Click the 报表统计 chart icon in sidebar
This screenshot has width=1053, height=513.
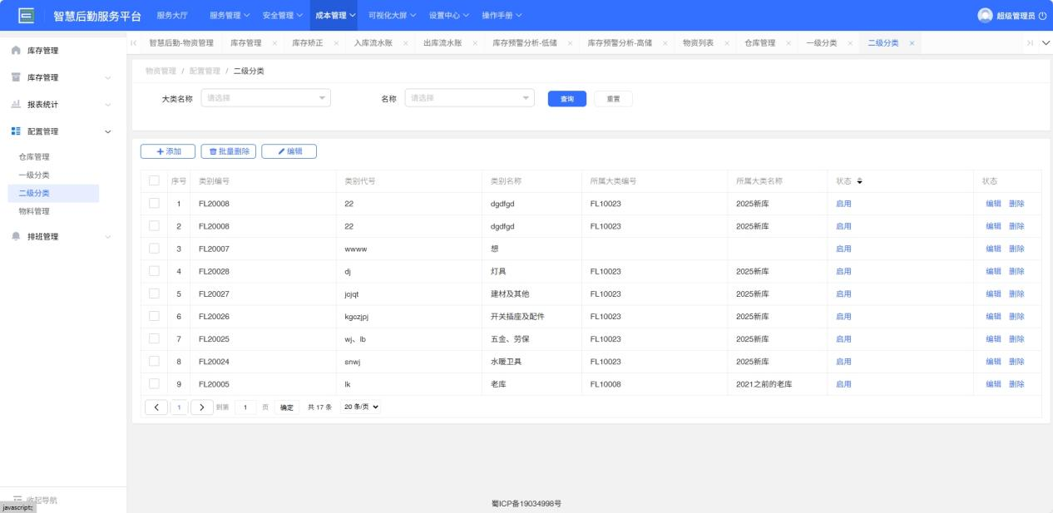tap(16, 105)
